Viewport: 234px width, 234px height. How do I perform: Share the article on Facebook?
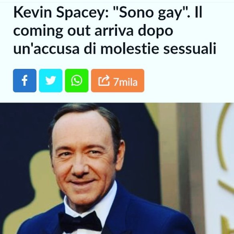pos(24,81)
